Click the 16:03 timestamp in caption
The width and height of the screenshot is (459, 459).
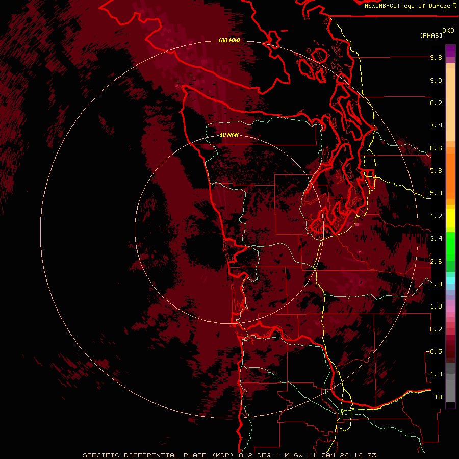[365, 455]
